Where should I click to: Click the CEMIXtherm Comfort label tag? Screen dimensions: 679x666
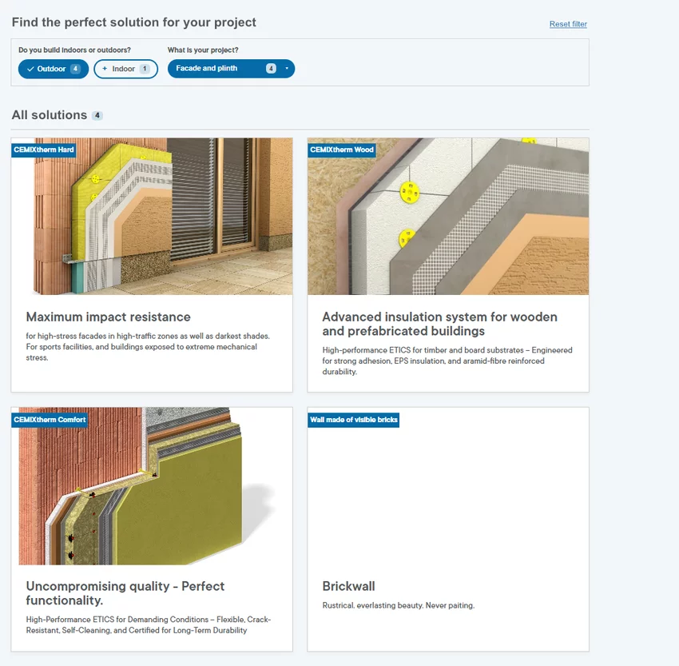50,420
